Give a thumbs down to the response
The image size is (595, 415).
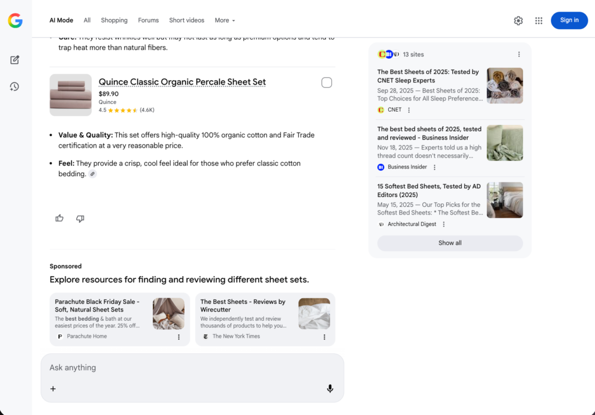pos(80,219)
